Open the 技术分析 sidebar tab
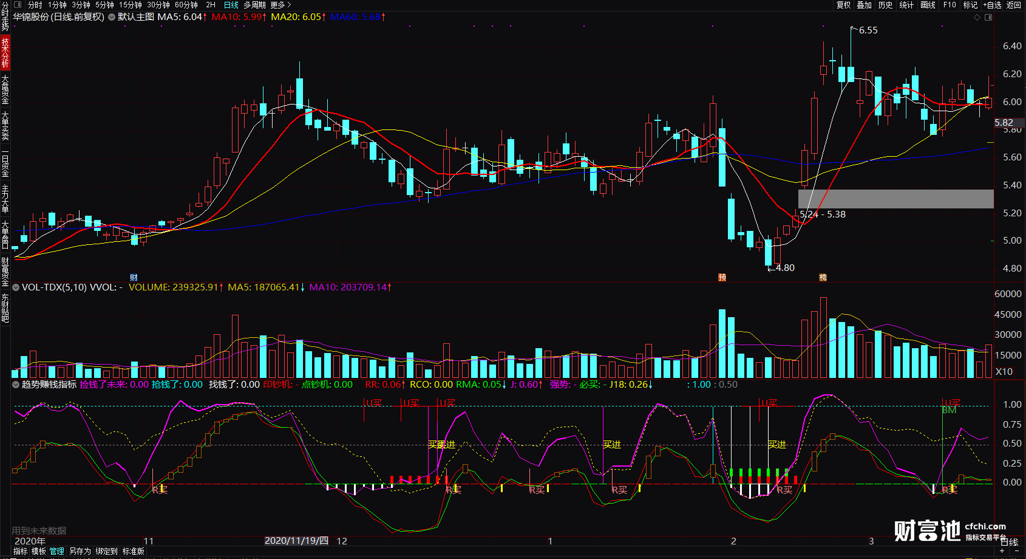Screen dimensions: 1026x559 click(x=5, y=52)
